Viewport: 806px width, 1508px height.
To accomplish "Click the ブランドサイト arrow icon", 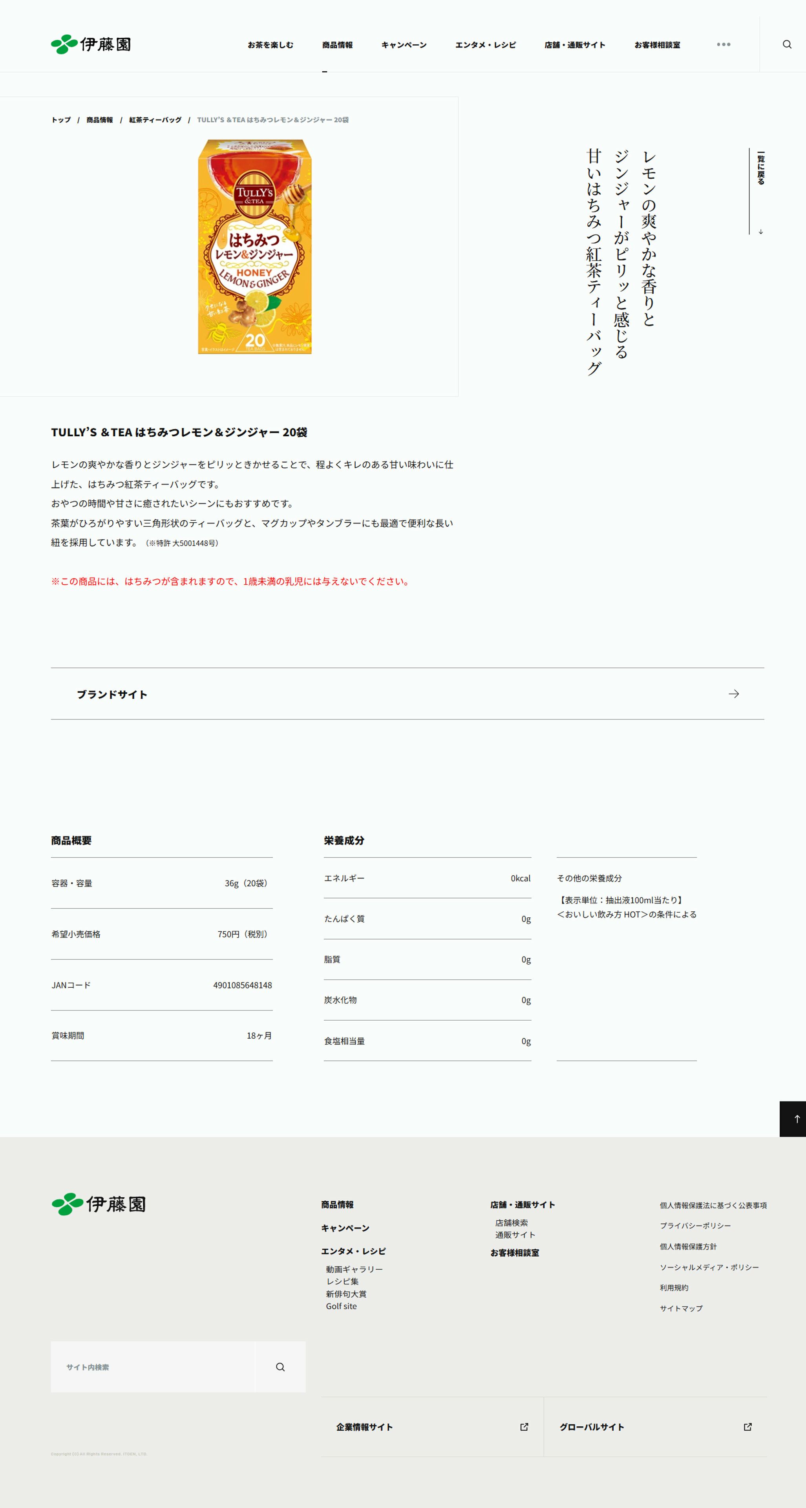I will [733, 694].
